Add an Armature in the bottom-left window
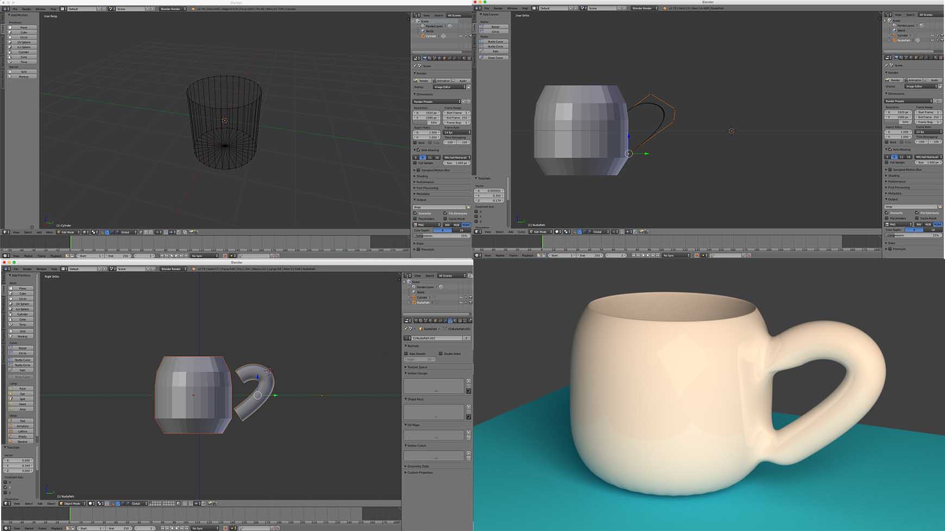945x531 pixels. pos(22,426)
